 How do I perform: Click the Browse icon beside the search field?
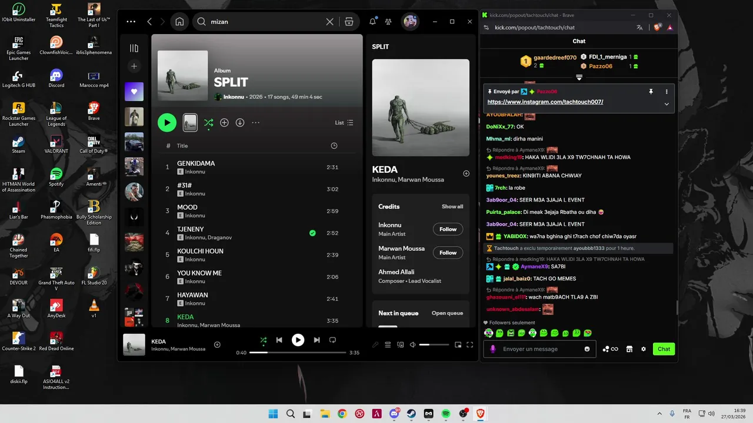[x=349, y=22]
